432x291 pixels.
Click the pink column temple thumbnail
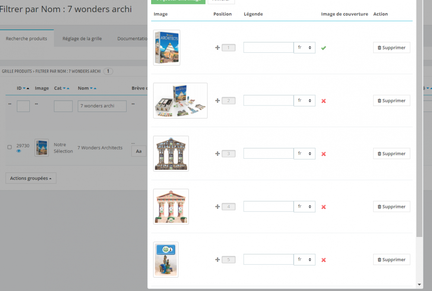tap(171, 207)
